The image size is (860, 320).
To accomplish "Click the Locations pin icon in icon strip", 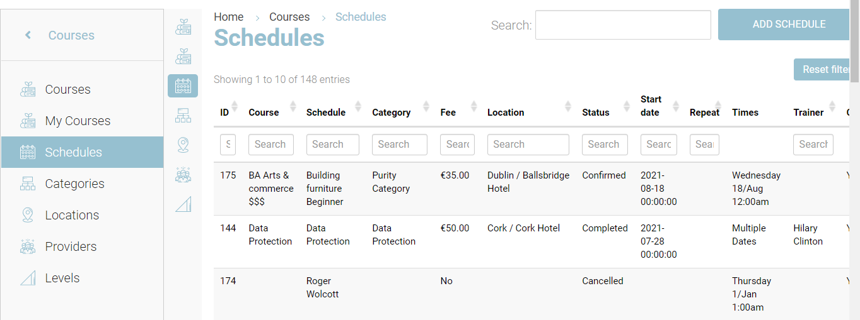I will coord(183,145).
